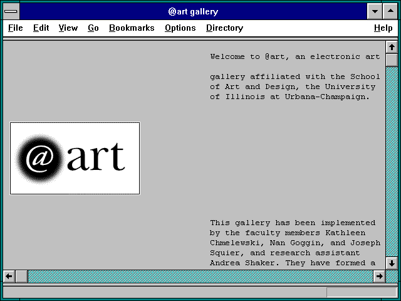Image resolution: width=401 pixels, height=301 pixels.
Task: Click the horizontal scrollbar left arrow
Action: click(x=9, y=277)
